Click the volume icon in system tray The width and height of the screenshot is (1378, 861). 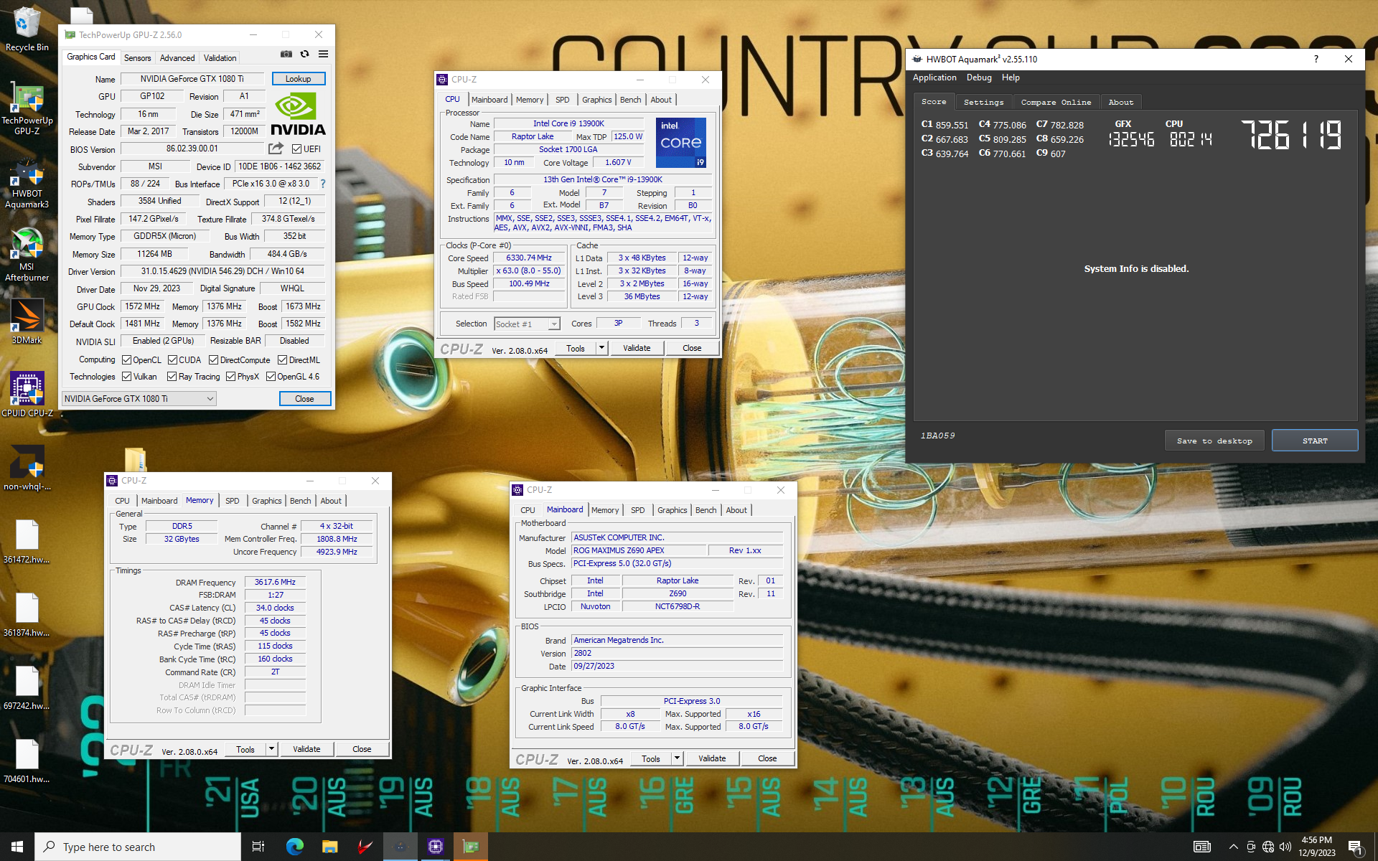[x=1285, y=847]
